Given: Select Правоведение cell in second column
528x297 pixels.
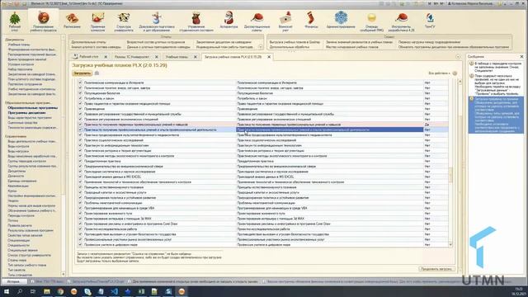Looking at the screenshot, I should pos(330,109).
